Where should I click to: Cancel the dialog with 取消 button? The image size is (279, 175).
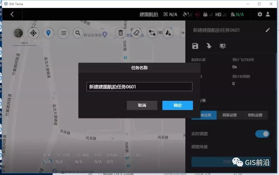coord(142,105)
